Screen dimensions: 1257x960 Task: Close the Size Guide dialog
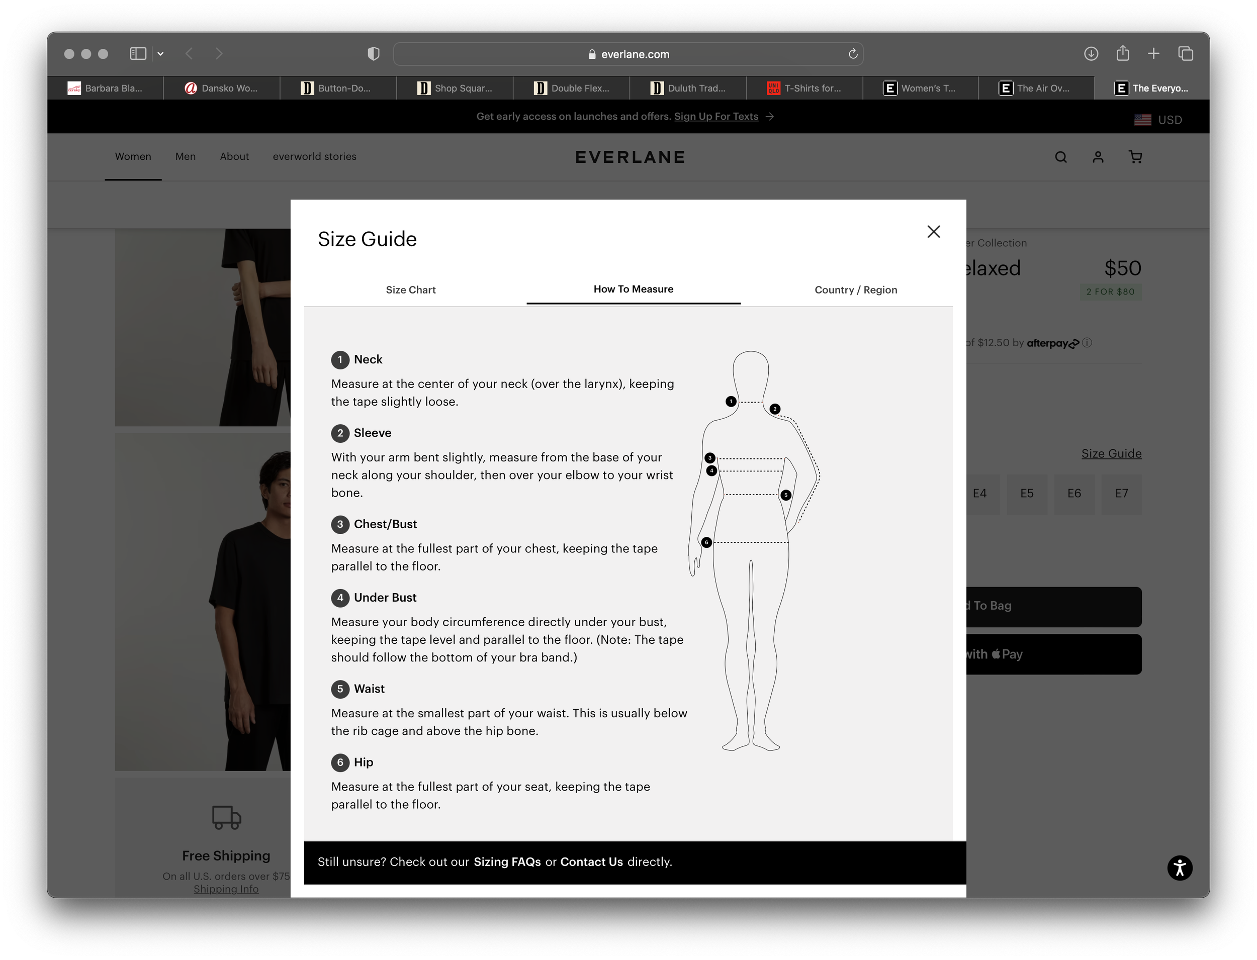[x=934, y=231]
